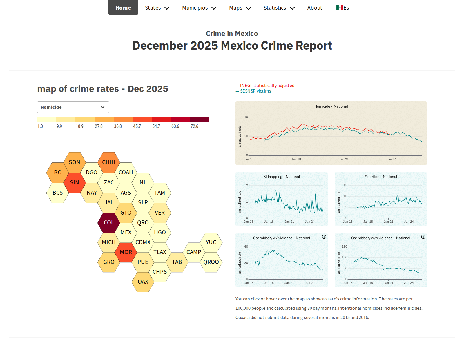Select the TLAX hexagon on the map
The image size is (464, 348).
tap(160, 252)
